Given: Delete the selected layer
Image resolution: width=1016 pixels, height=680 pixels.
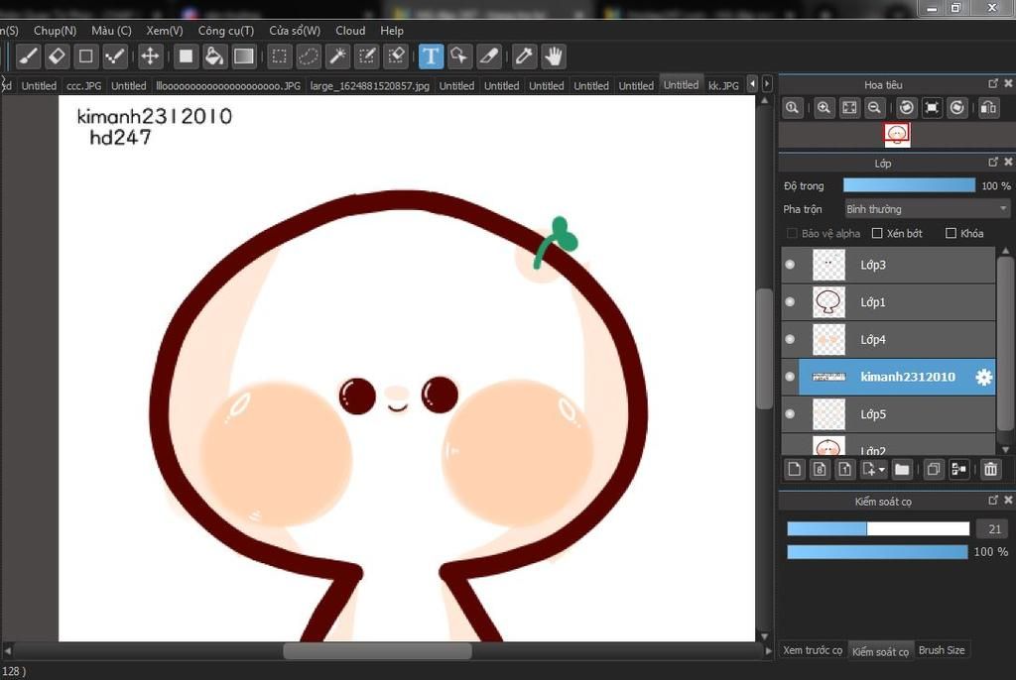Looking at the screenshot, I should 991,469.
